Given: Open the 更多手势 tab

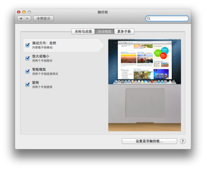Looking at the screenshot, I should pyautogui.click(x=124, y=31).
